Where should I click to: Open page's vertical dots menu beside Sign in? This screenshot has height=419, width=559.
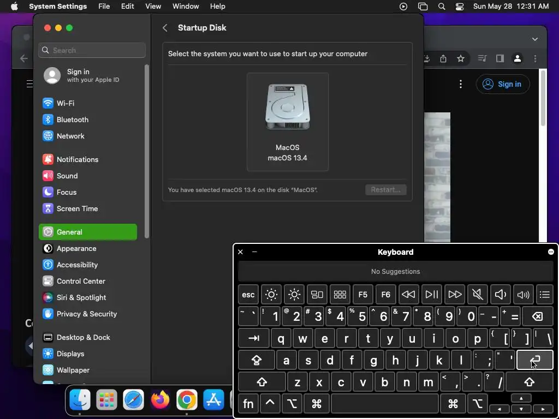[461, 84]
